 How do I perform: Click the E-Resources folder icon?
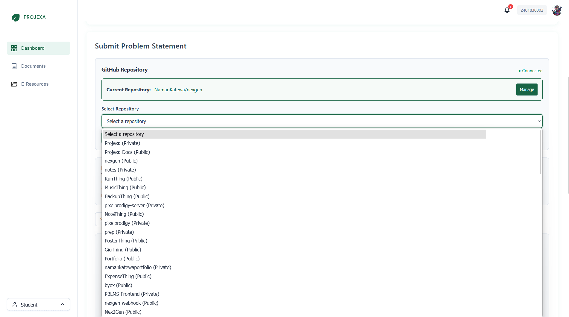[x=14, y=84]
